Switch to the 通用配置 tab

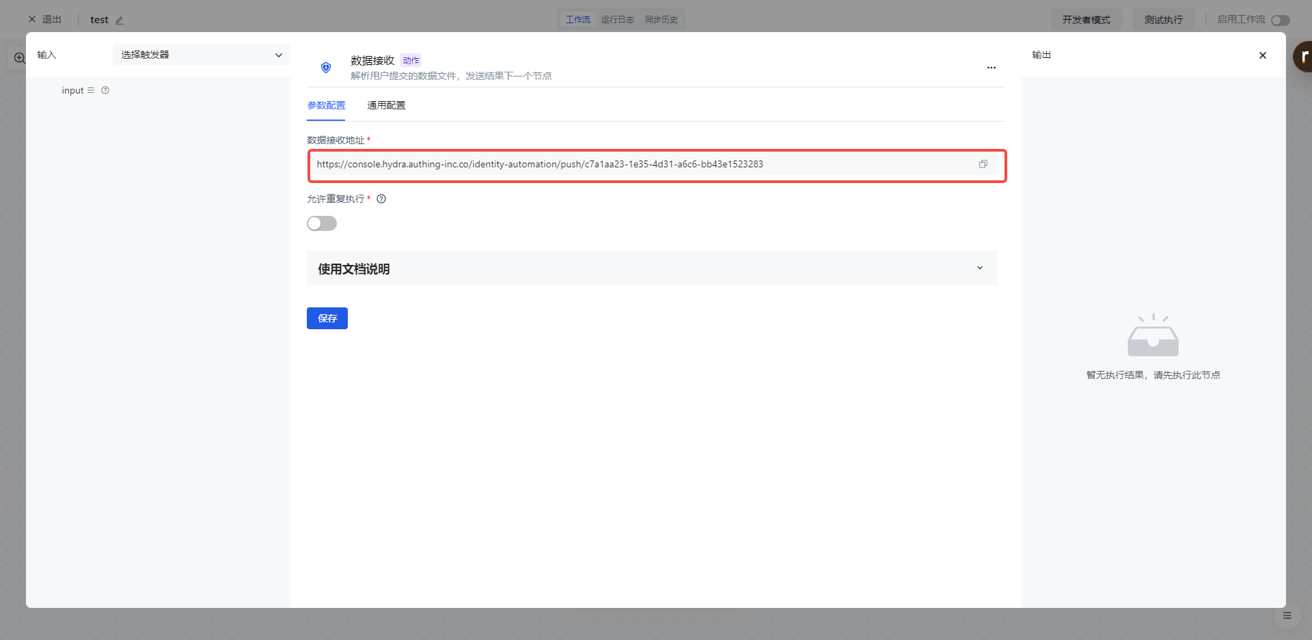point(386,105)
